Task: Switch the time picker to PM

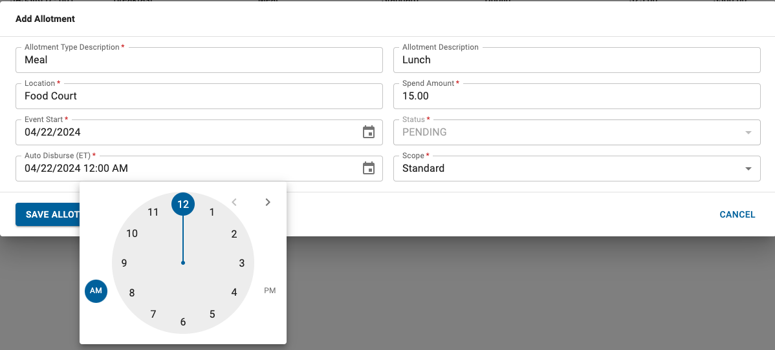Action: tap(270, 291)
